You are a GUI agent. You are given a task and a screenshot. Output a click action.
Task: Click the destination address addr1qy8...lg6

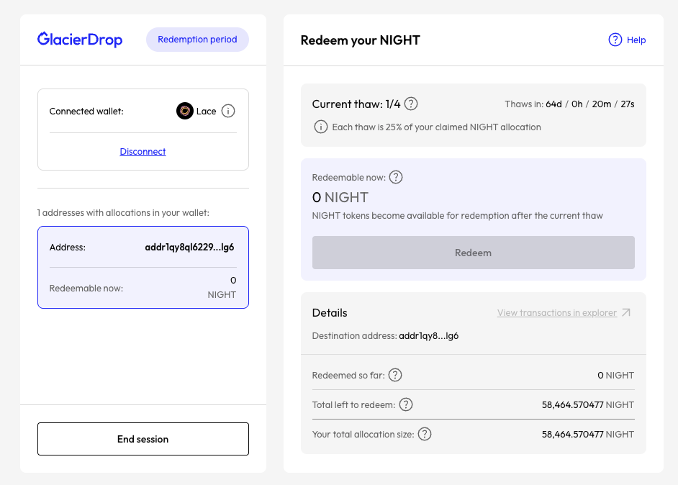[429, 336]
